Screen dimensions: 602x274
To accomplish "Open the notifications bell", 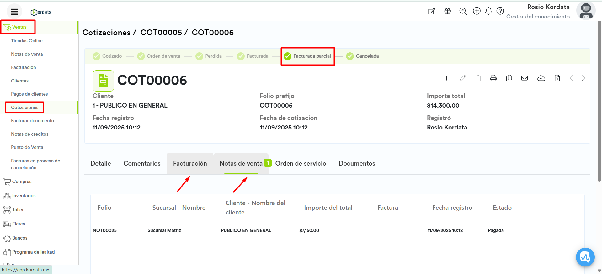I will click(488, 11).
